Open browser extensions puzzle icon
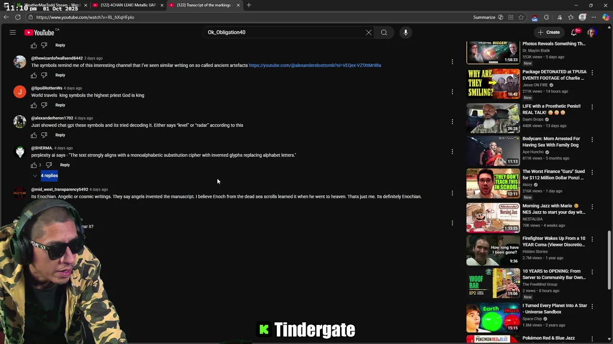613x344 pixels. [546, 17]
